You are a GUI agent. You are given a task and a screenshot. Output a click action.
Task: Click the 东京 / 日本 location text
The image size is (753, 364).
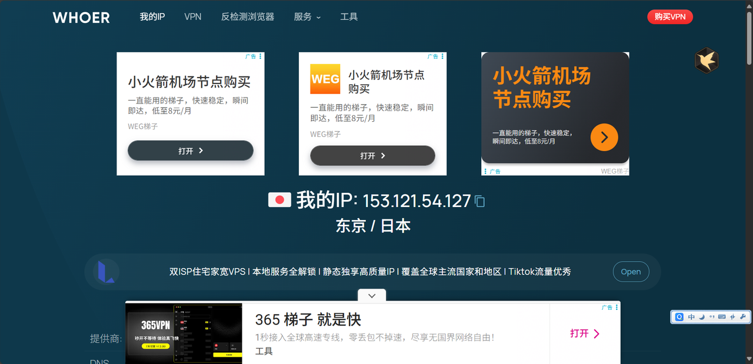point(373,226)
